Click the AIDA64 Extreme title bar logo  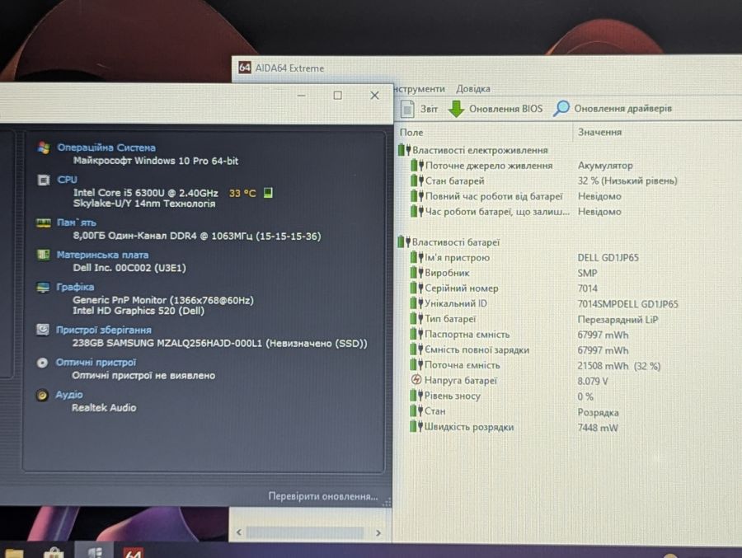pos(244,68)
